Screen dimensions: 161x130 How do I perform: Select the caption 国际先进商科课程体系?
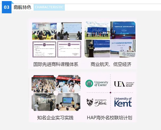point(56,64)
